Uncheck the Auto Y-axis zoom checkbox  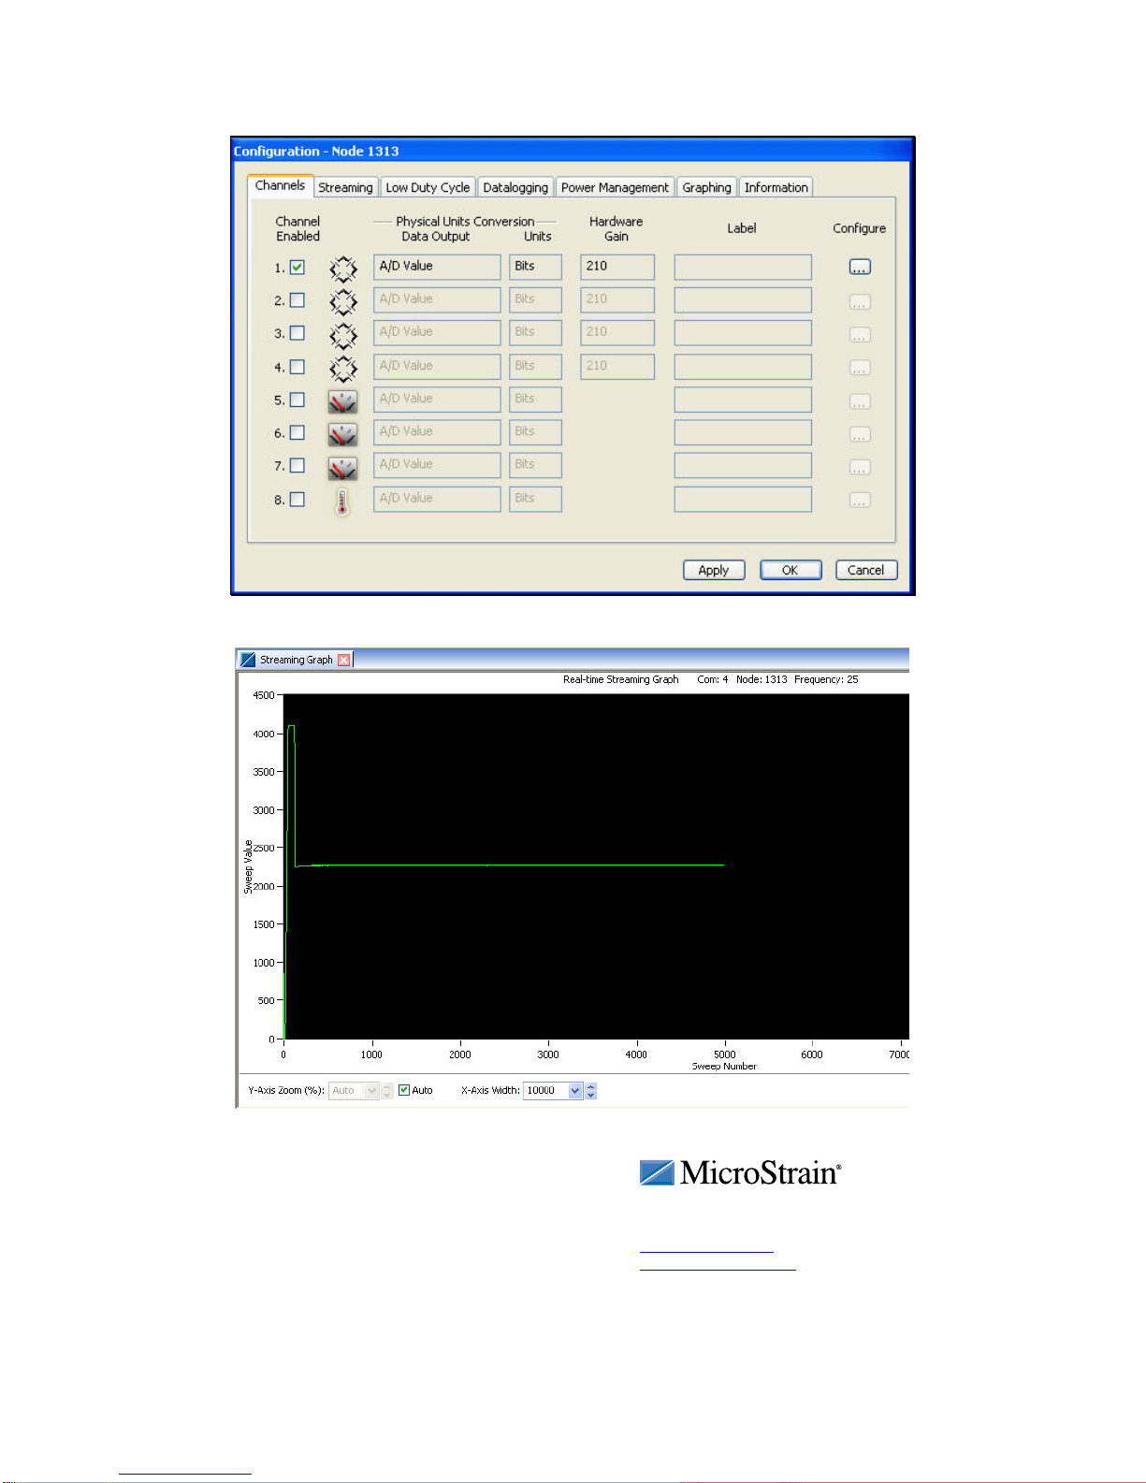click(x=404, y=1090)
